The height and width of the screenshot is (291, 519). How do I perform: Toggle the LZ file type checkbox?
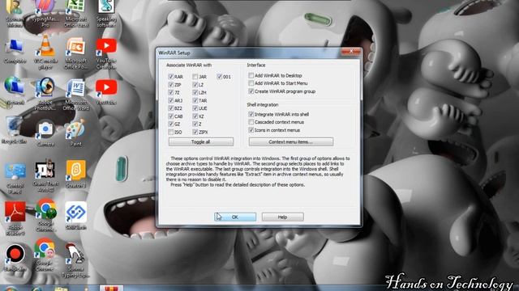coord(195,84)
